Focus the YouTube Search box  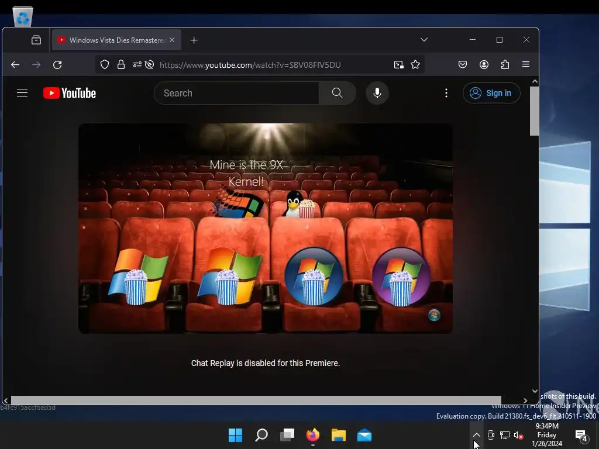tap(236, 93)
